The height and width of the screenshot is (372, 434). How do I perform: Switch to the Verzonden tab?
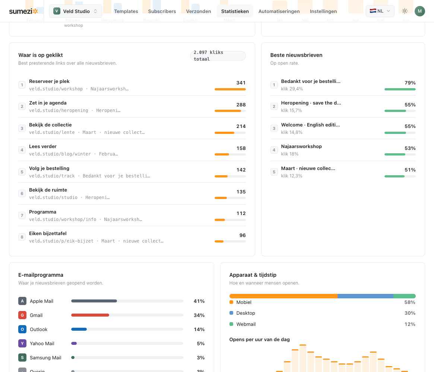point(199,11)
